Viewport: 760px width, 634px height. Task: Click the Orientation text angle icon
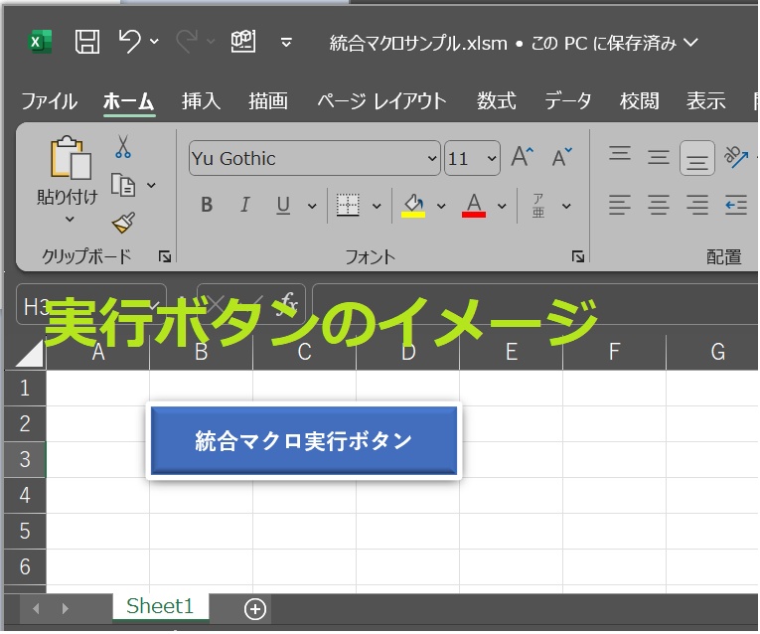coord(736,157)
